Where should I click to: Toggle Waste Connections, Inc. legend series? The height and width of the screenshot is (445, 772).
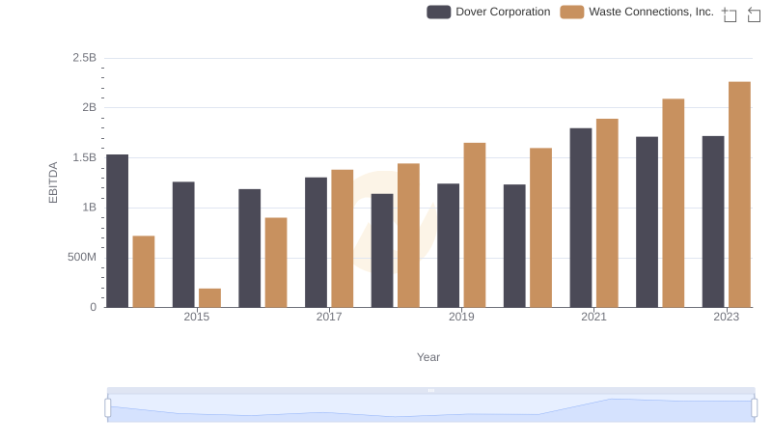pos(637,12)
